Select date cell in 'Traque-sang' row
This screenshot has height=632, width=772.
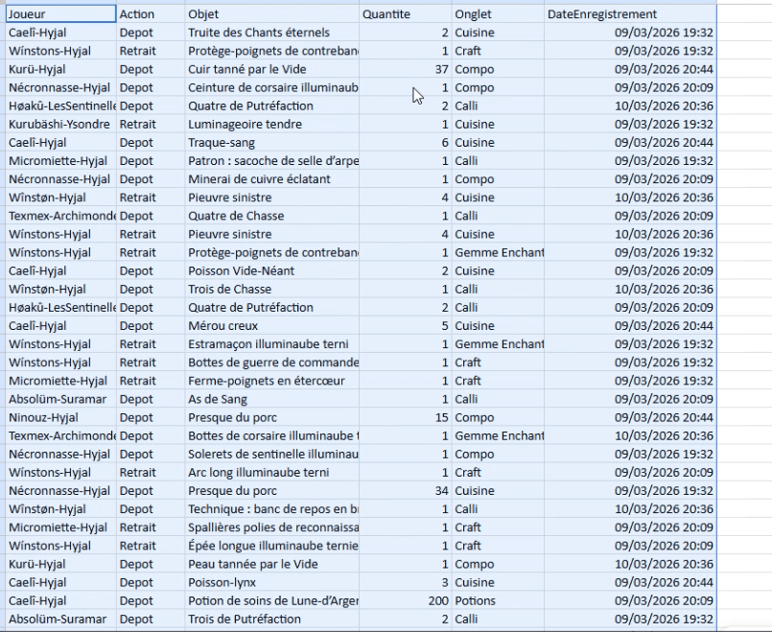click(x=631, y=142)
